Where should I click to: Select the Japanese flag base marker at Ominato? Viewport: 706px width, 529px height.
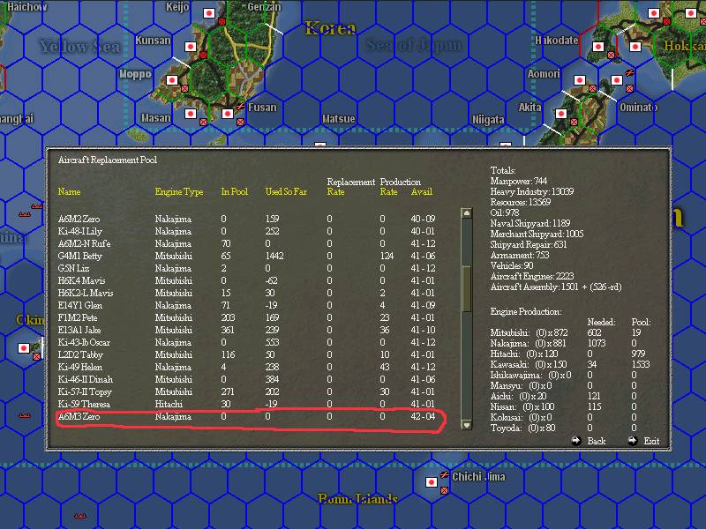pyautogui.click(x=617, y=80)
